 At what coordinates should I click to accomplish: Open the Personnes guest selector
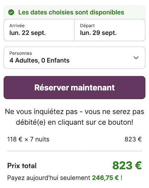(74, 58)
